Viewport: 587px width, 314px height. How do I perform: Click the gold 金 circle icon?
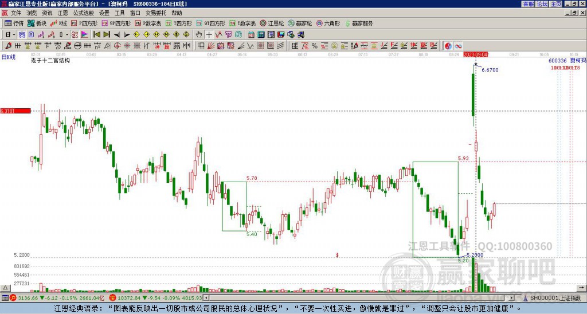[334, 46]
